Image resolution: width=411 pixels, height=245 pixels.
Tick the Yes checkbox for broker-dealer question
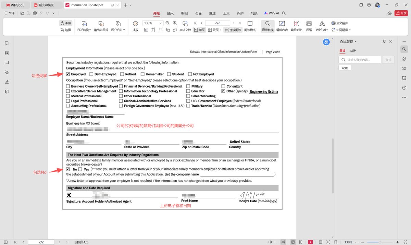pyautogui.click(x=80, y=169)
